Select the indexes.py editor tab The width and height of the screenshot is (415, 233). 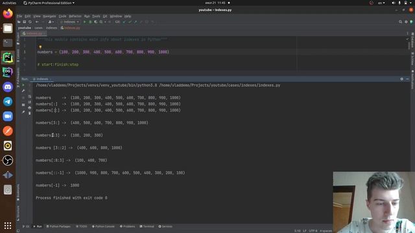[x=34, y=34]
